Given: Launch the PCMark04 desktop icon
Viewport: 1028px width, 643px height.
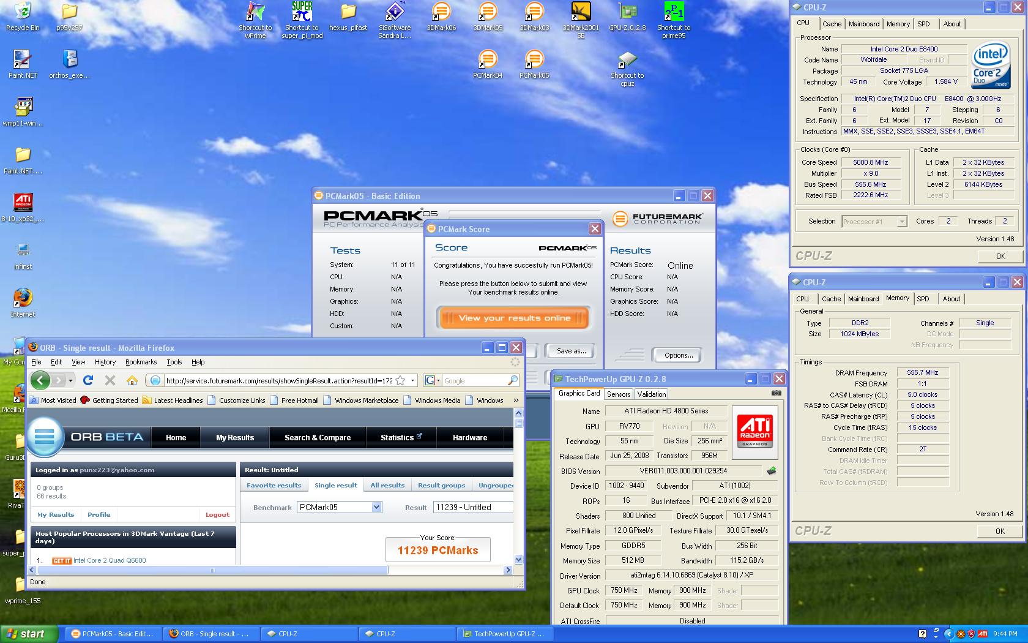Looking at the screenshot, I should point(488,64).
